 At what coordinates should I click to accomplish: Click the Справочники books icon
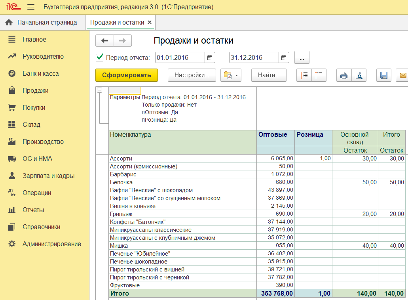[12, 227]
